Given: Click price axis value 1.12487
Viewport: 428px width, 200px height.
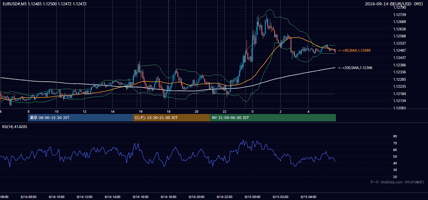Looking at the screenshot, I should (x=400, y=51).
